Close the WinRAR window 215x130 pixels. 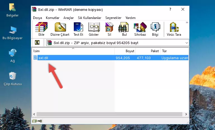tap(183, 9)
